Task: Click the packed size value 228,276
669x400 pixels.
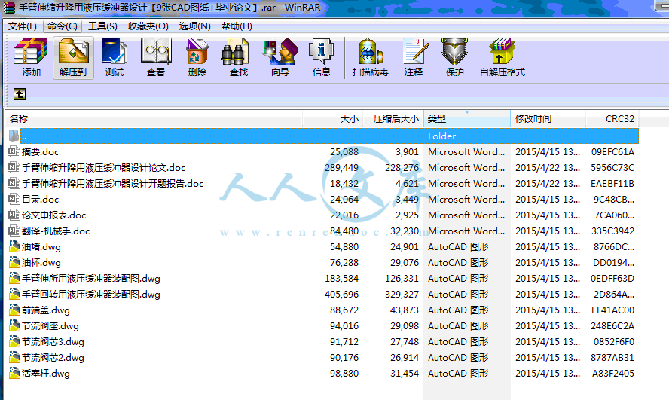Action: [402, 167]
